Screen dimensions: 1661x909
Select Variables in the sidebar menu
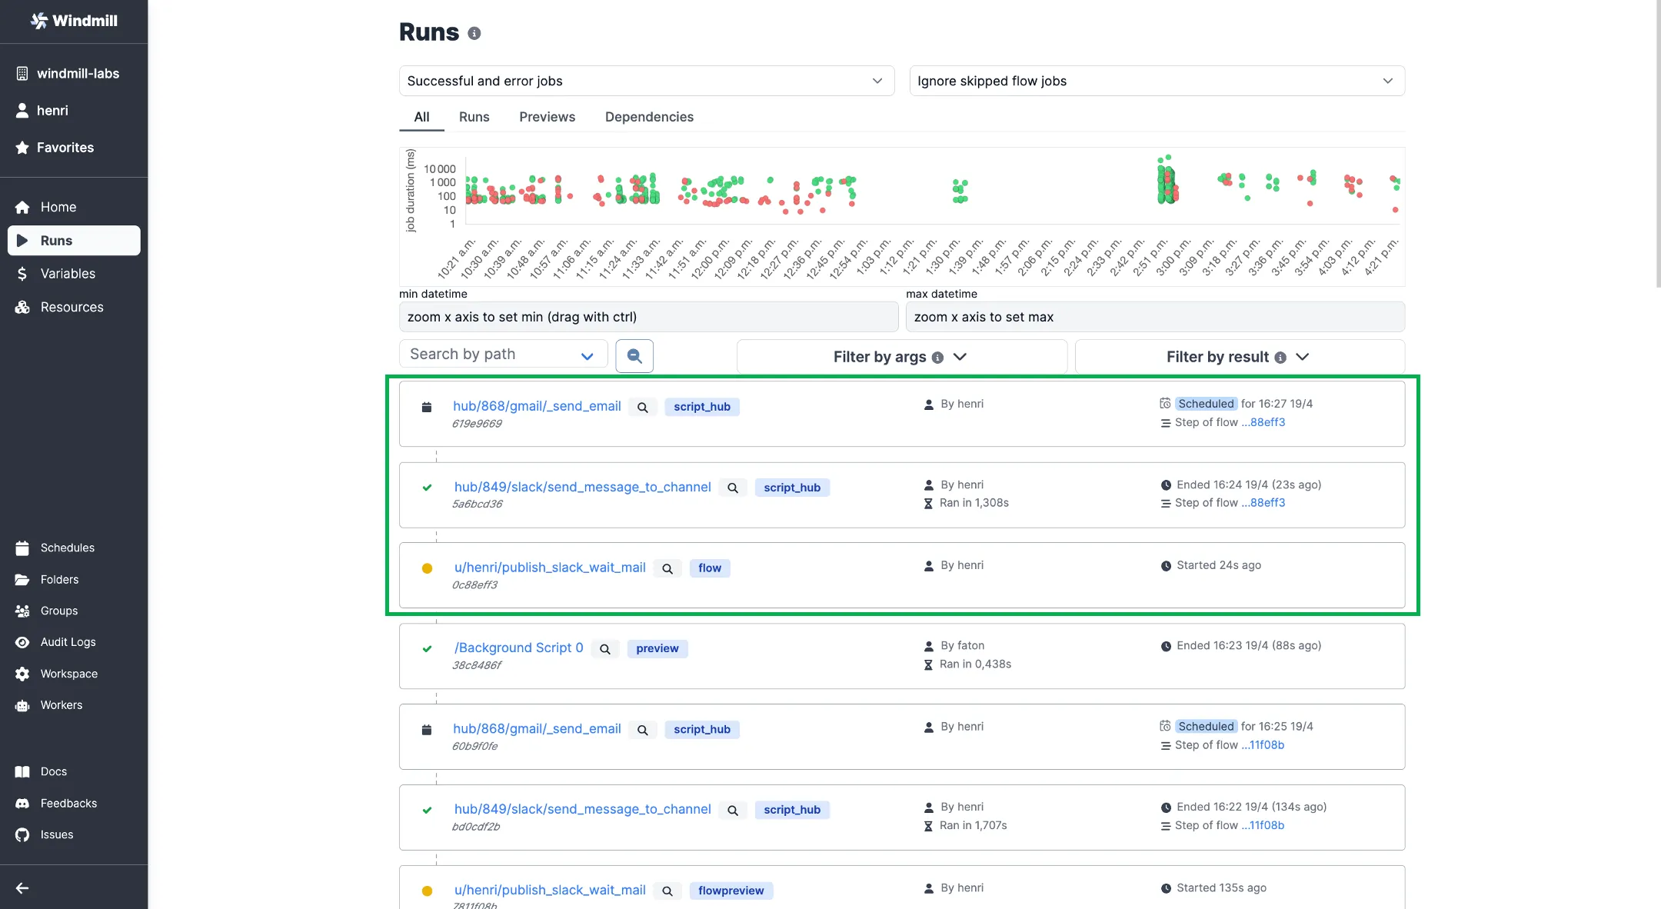coord(68,274)
